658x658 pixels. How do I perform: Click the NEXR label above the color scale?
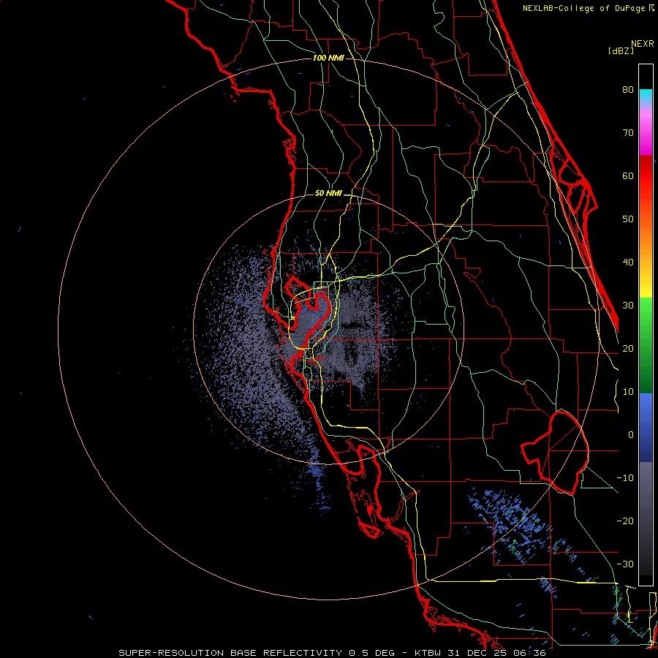point(643,44)
